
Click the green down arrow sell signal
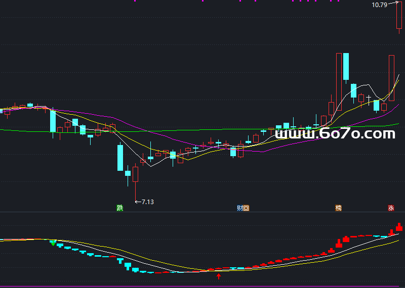click(x=53, y=244)
